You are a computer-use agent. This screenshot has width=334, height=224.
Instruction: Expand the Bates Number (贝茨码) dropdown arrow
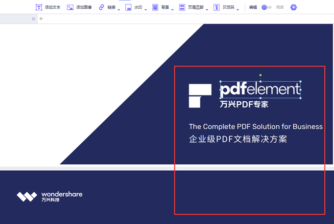238,10
